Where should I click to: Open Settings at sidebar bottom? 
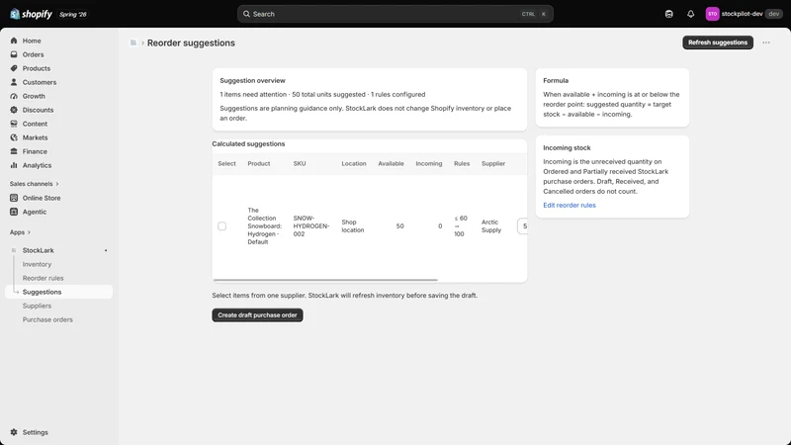point(35,432)
